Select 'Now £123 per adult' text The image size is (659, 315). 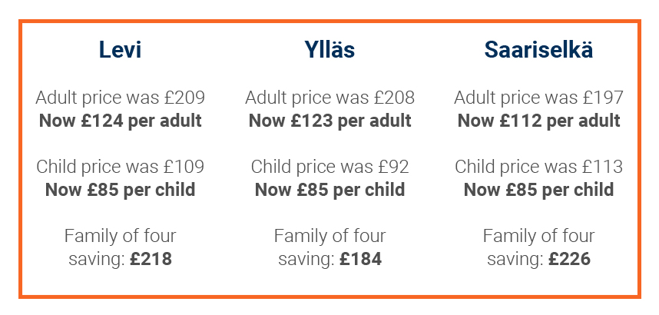pos(330,121)
